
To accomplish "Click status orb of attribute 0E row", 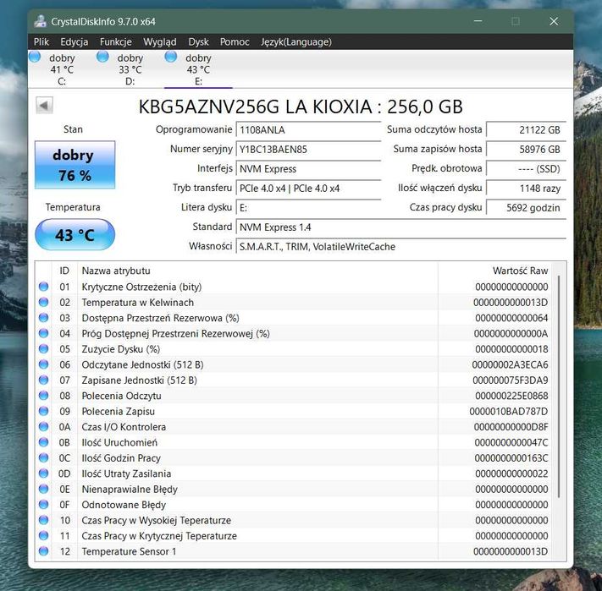I will (44, 489).
